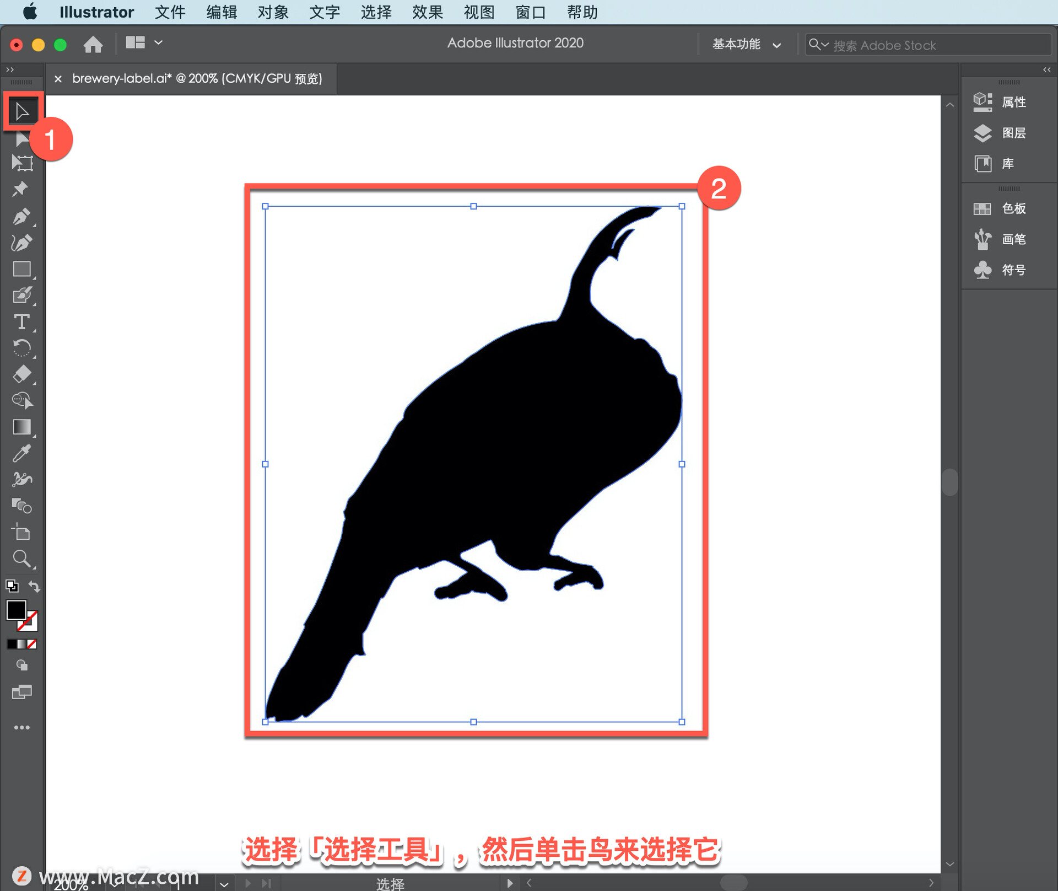Set color mode to None (red slash)
This screenshot has height=891, width=1058.
pos(32,644)
